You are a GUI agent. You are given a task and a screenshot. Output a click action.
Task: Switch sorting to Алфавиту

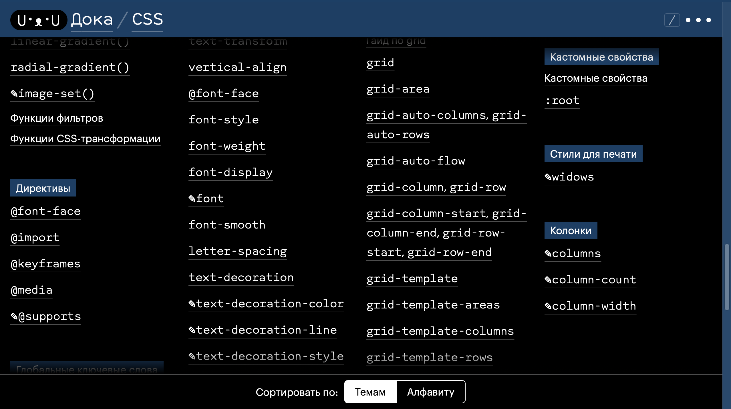(430, 392)
